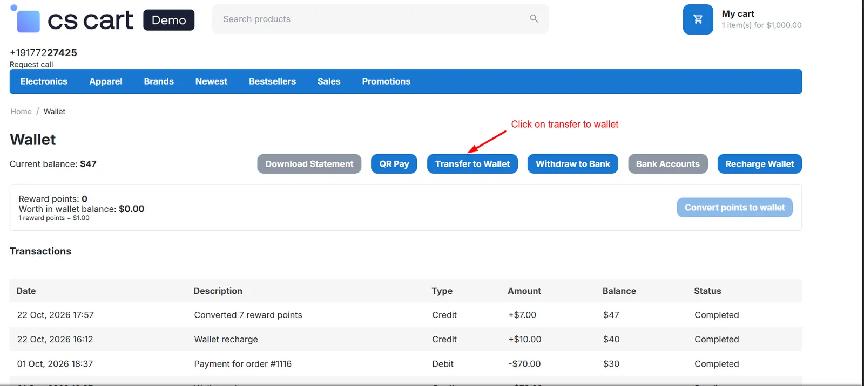Click the Type column header
The height and width of the screenshot is (386, 864).
442,291
